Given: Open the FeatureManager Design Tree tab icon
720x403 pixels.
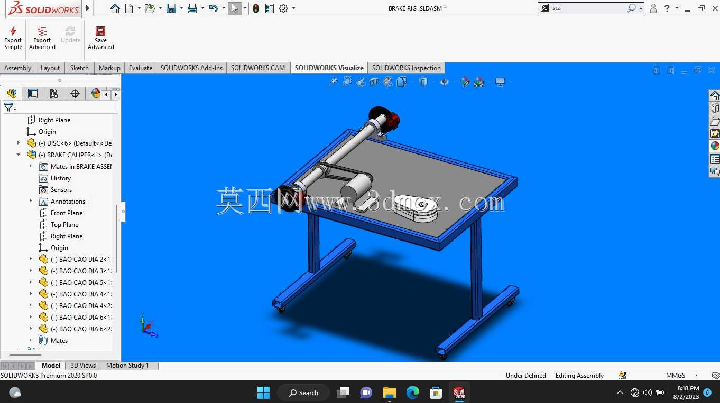Looking at the screenshot, I should coord(12,93).
